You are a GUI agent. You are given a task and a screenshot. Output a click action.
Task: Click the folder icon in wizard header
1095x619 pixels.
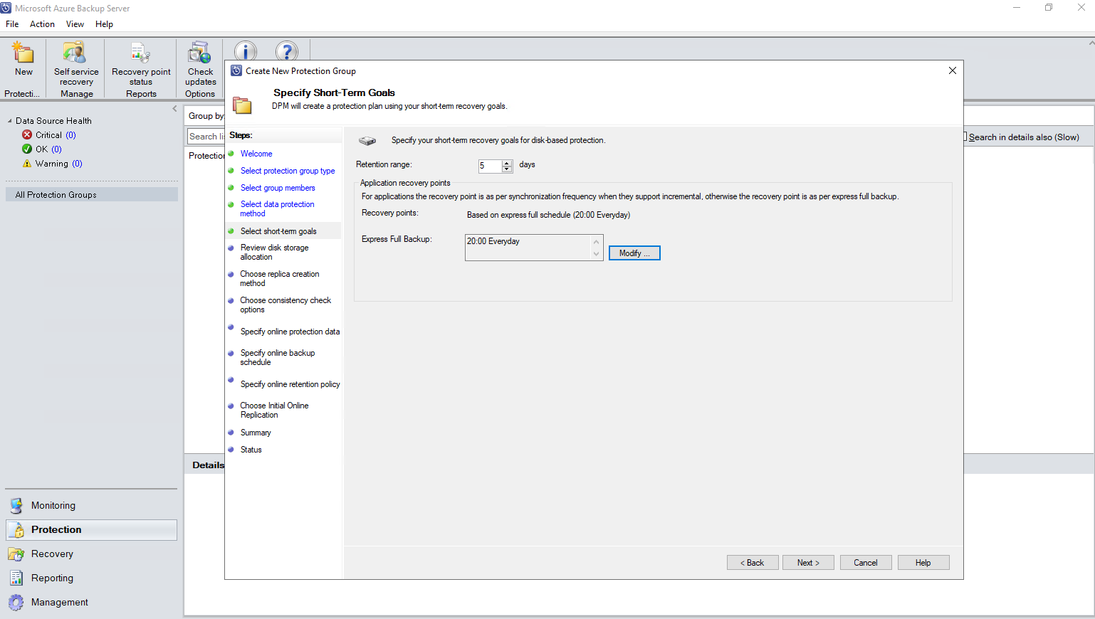pyautogui.click(x=242, y=105)
